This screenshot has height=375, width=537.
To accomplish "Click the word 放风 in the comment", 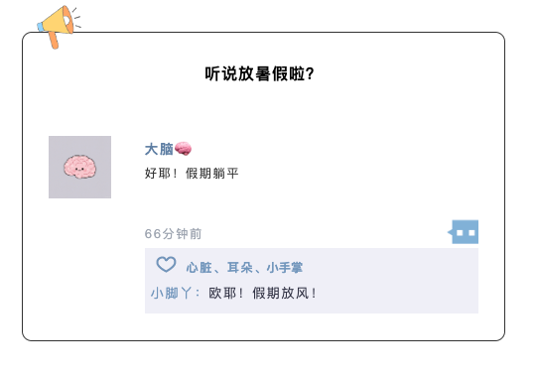I will coord(295,294).
